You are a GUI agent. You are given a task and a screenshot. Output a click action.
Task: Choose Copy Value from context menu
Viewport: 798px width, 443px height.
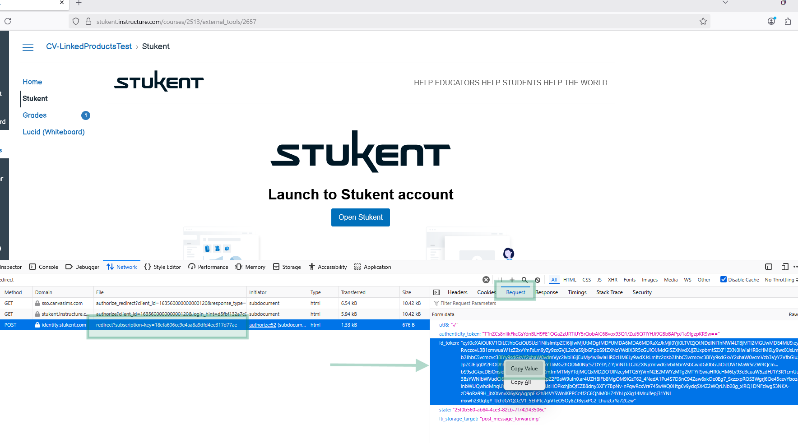tap(524, 369)
